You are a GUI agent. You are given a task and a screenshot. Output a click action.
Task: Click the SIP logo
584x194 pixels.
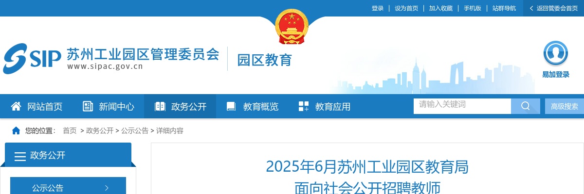point(32,59)
